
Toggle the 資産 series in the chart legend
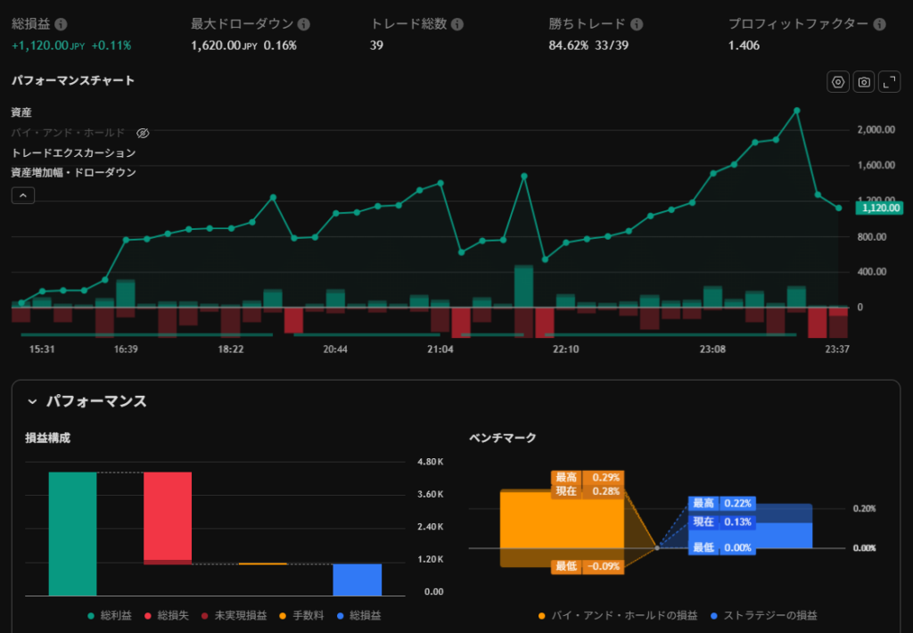tap(21, 112)
